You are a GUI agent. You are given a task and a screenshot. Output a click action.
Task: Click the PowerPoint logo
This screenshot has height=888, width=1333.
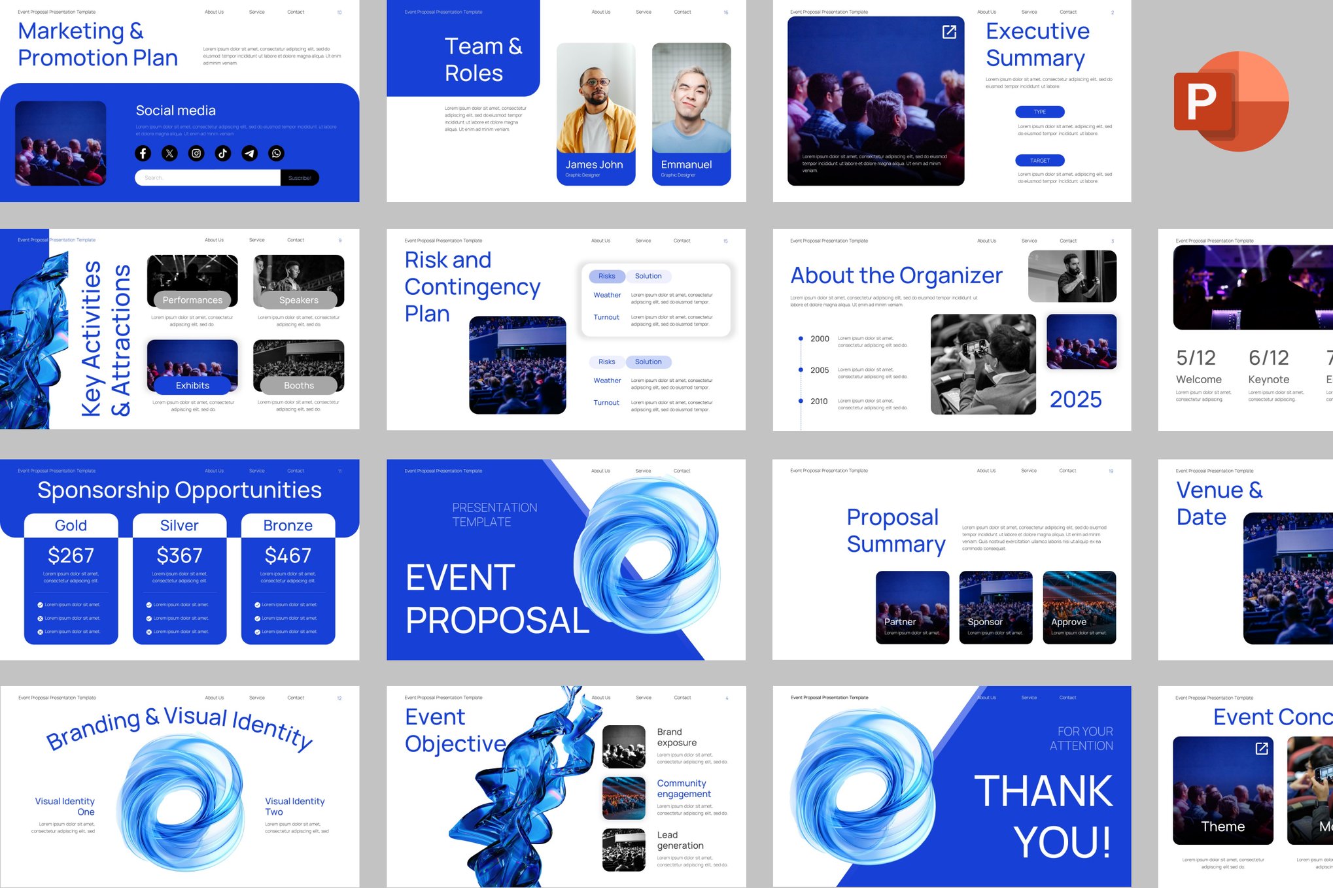(x=1232, y=101)
